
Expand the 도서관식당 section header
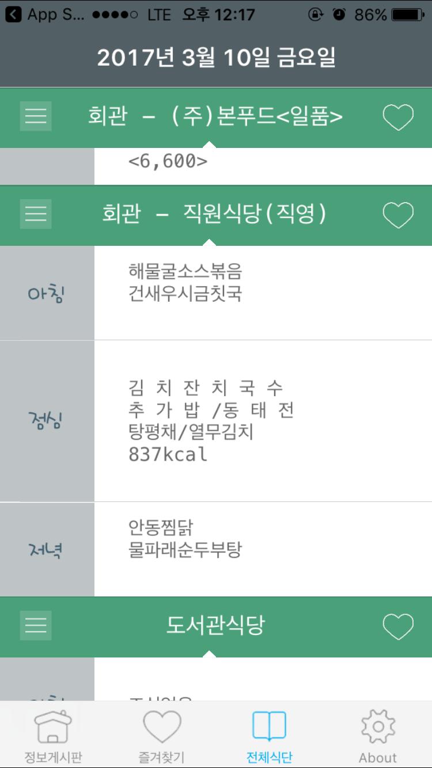pos(215,626)
